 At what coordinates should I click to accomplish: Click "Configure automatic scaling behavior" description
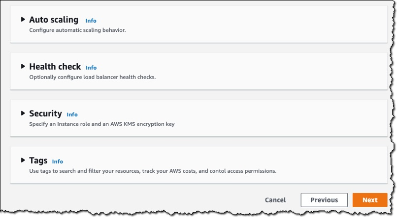(77, 30)
